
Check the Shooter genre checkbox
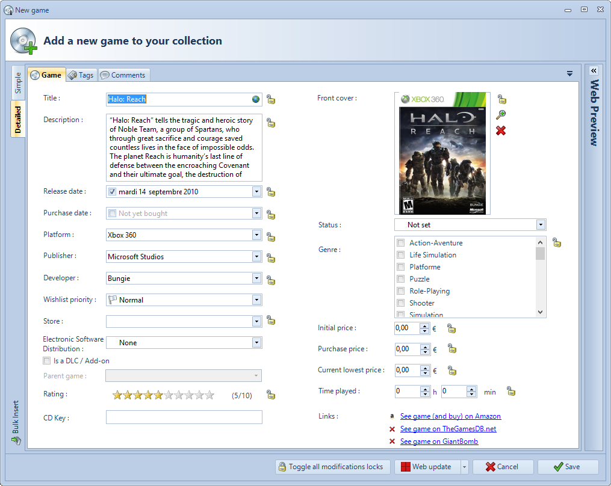[x=400, y=303]
